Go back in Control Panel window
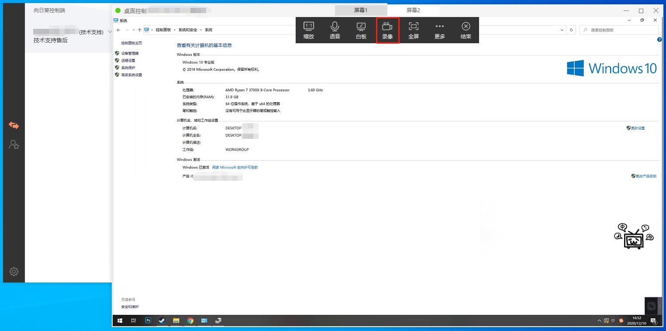 tap(119, 30)
